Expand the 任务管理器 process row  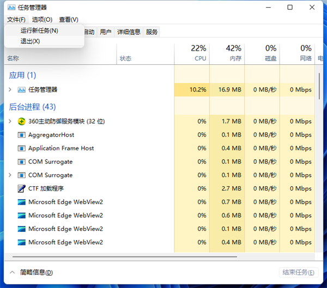point(10,89)
